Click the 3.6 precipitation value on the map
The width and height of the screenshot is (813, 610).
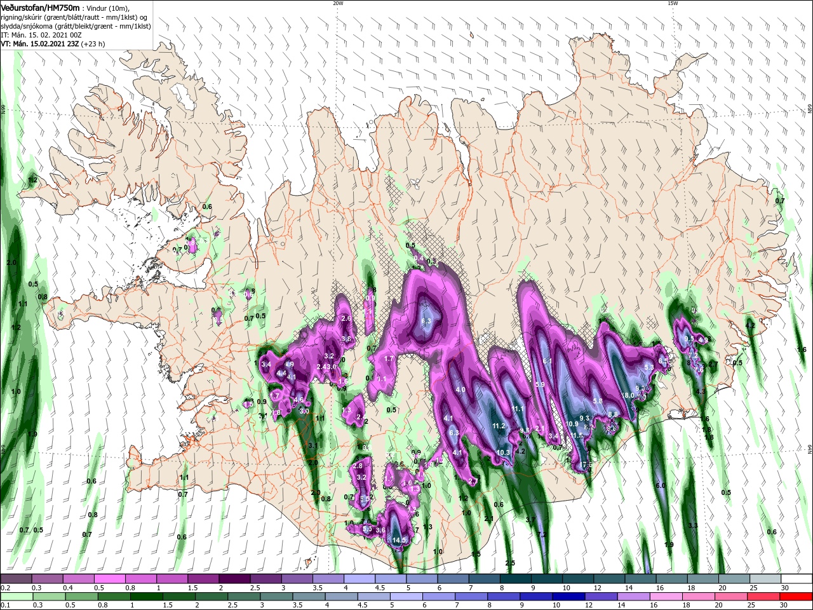pyautogui.click(x=380, y=530)
